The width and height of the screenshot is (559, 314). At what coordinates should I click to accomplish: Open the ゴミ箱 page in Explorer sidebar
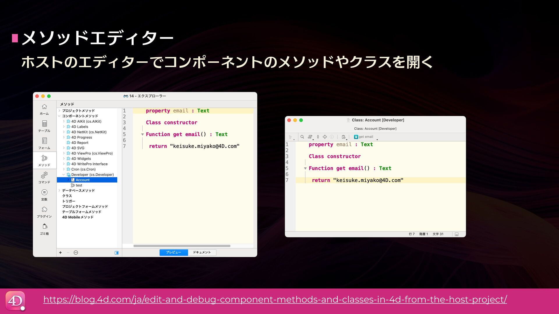44,229
